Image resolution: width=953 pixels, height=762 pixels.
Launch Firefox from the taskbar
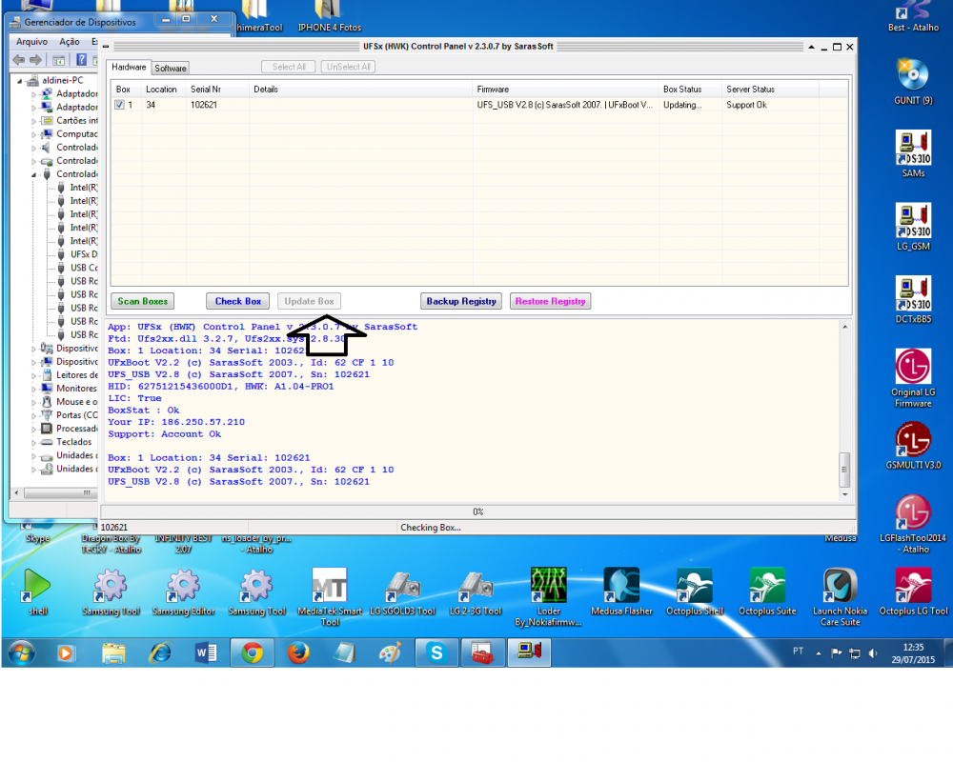click(x=297, y=653)
